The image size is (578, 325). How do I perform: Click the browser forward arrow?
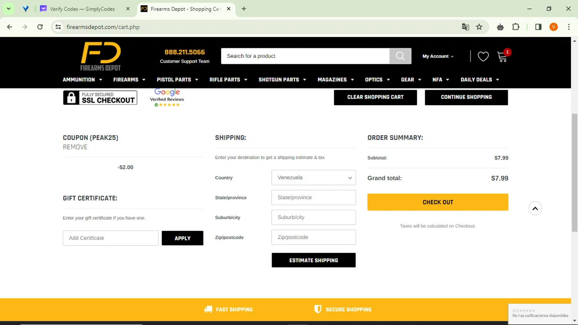point(25,27)
